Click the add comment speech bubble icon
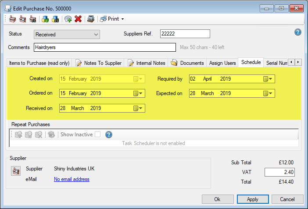The image size is (308, 209). point(68,19)
